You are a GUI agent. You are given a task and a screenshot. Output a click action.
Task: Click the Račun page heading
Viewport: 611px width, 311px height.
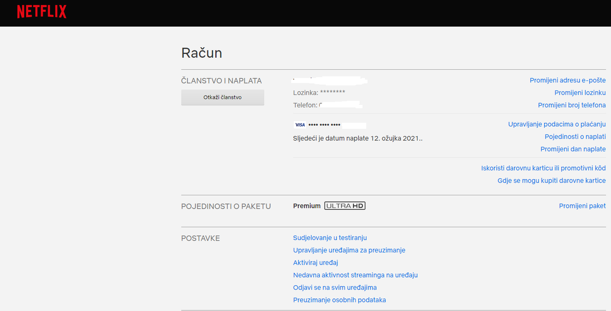pos(201,53)
